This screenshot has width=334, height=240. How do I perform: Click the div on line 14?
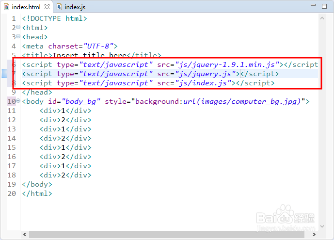point(65,138)
